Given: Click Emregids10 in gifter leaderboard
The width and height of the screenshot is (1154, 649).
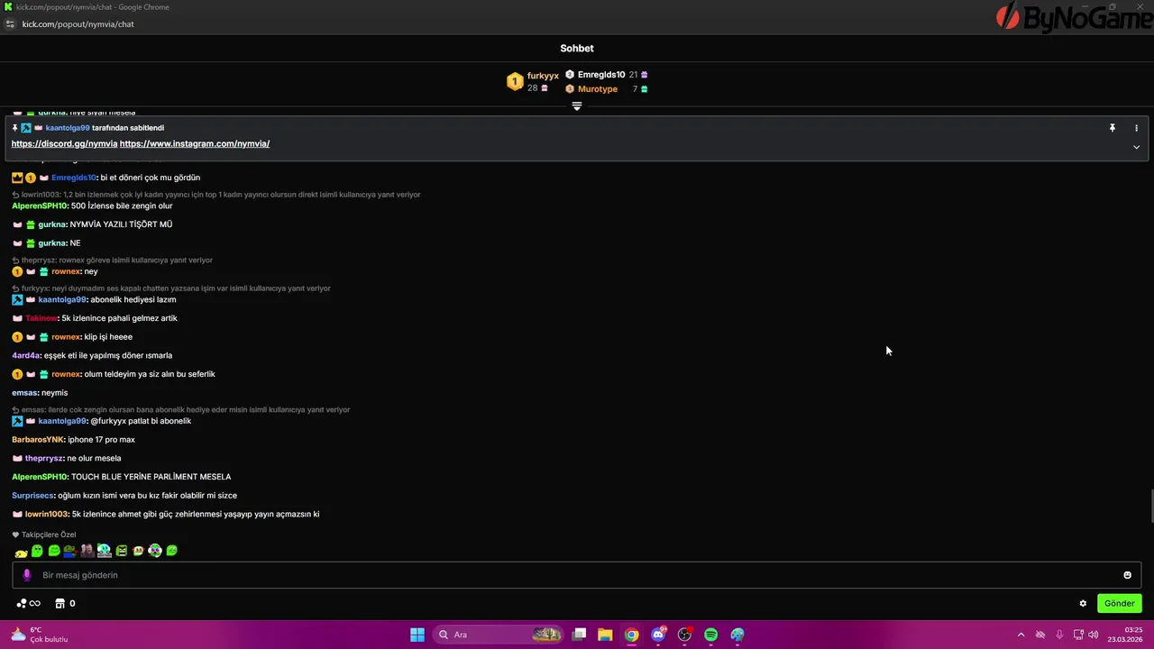Looking at the screenshot, I should pyautogui.click(x=601, y=75).
